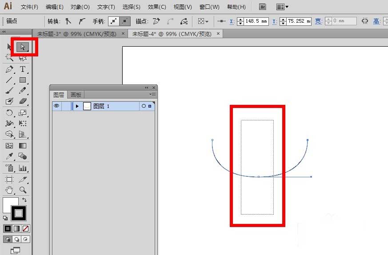
Task: Switch to the 画板 panel tab
Action: 76,95
